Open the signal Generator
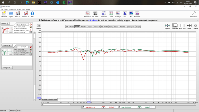199x112 pixels. click(x=104, y=14)
